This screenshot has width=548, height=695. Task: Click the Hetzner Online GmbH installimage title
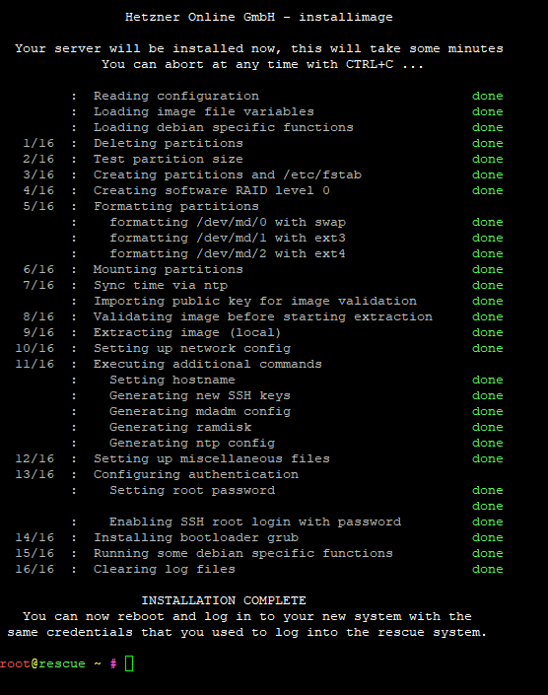point(259,18)
